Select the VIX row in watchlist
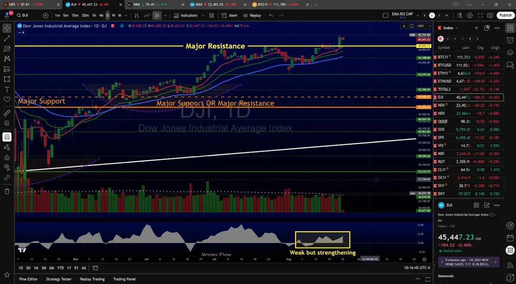This screenshot has width=516, height=284. [x=469, y=146]
